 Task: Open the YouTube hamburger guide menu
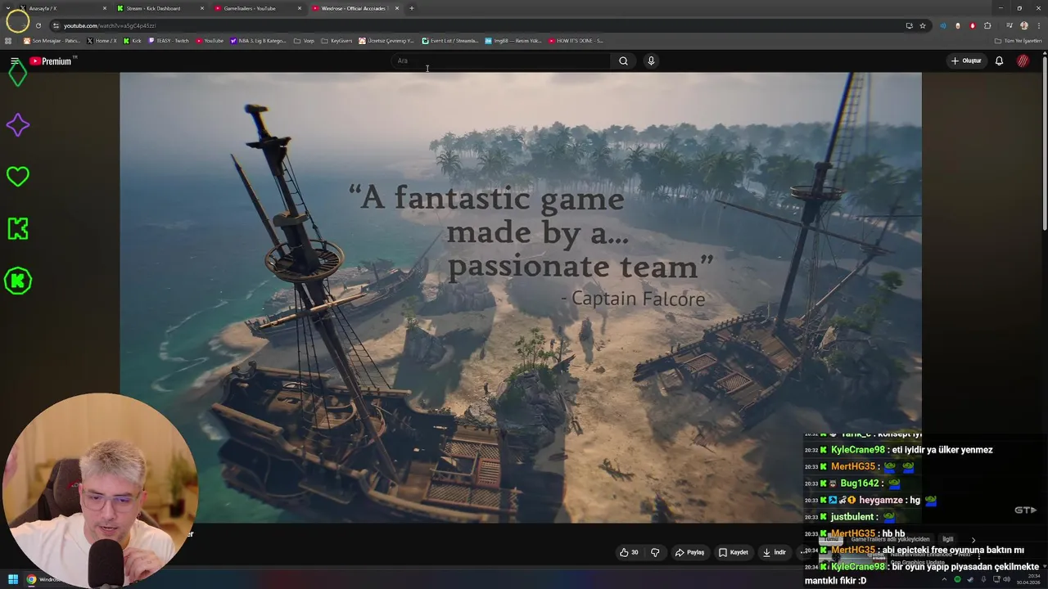coord(15,61)
